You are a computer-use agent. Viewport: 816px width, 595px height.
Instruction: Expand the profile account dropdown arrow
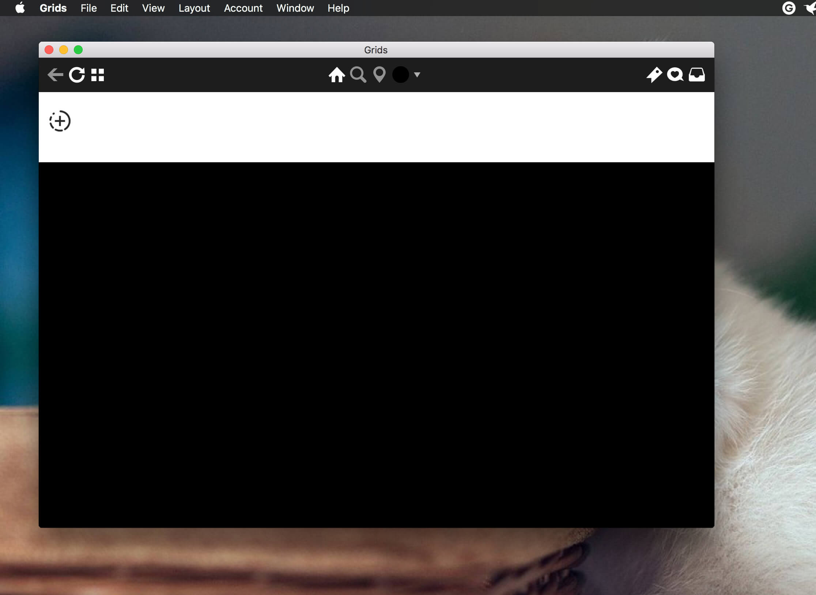[x=416, y=75]
